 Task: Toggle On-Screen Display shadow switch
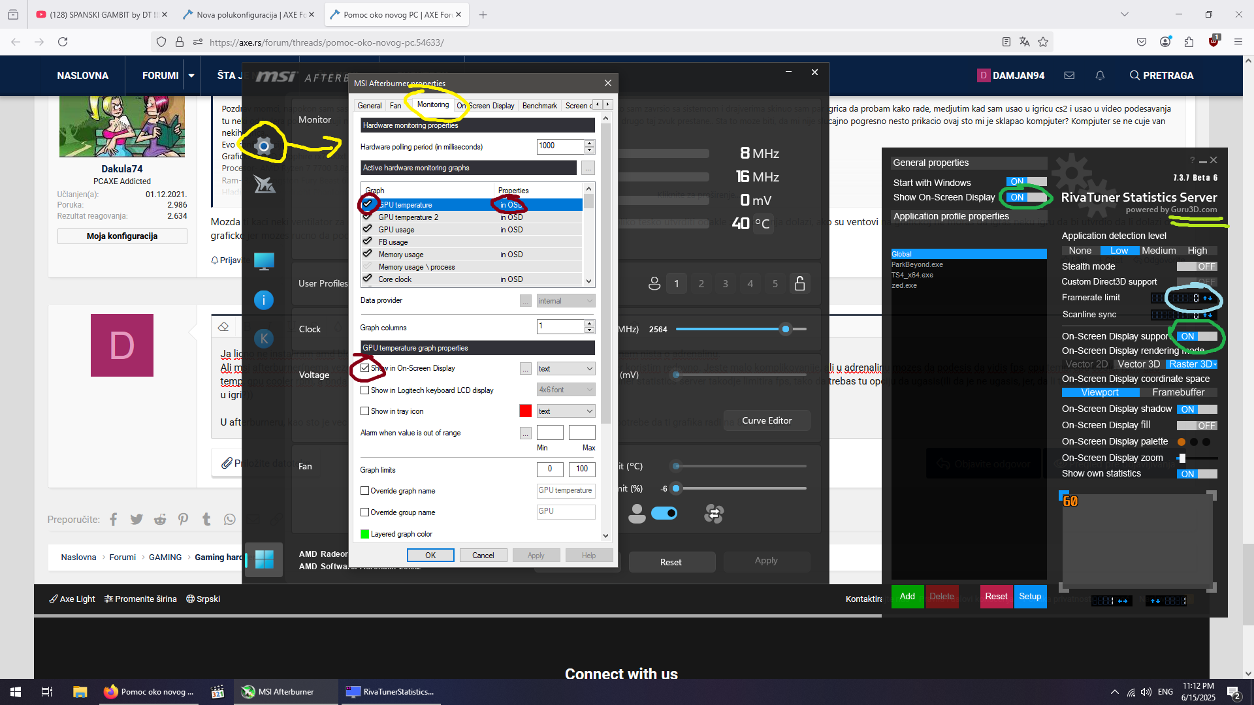click(x=1197, y=409)
